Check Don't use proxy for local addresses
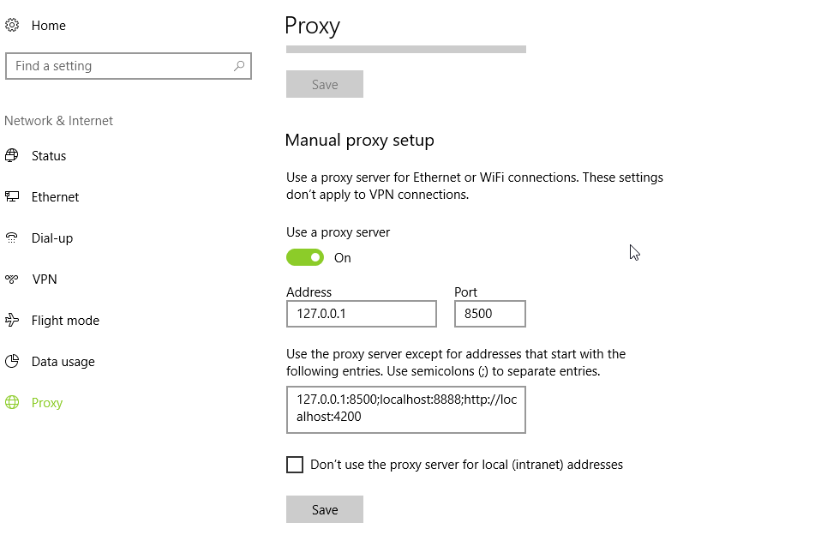Viewport: 839px width, 547px height. (295, 465)
